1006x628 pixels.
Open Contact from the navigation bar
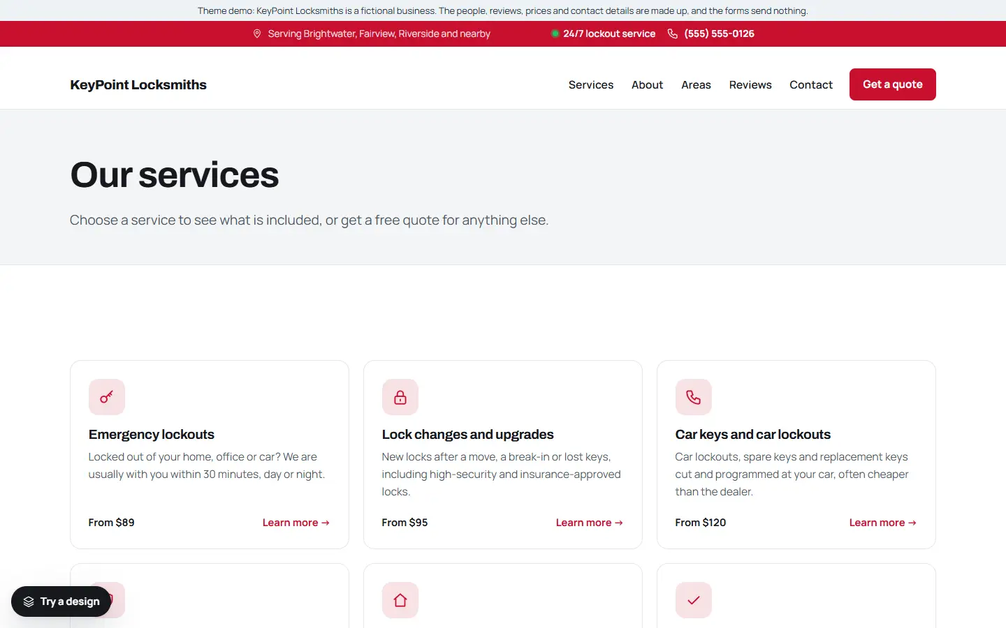(x=811, y=84)
